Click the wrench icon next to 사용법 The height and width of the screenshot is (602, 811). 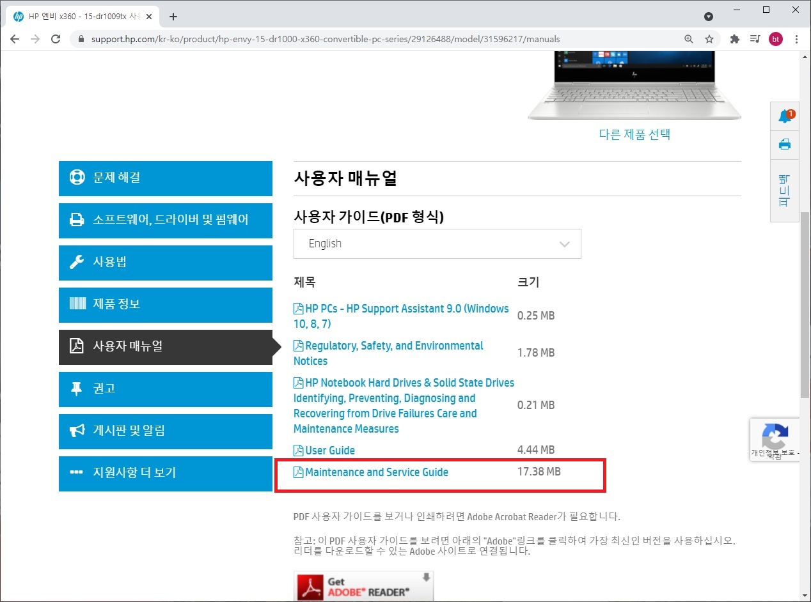(77, 262)
